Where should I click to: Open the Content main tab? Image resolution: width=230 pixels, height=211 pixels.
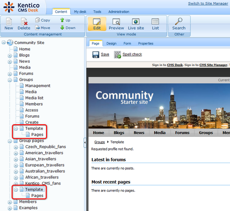[61, 12]
